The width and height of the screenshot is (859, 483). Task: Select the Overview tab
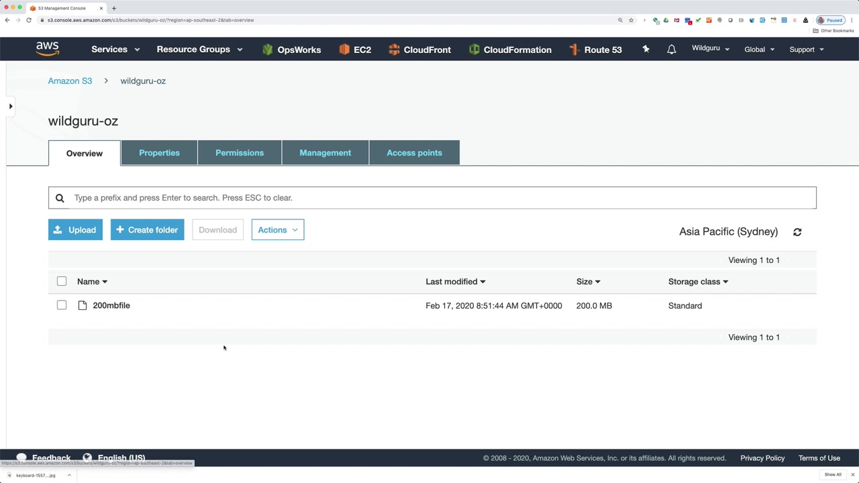pos(85,154)
